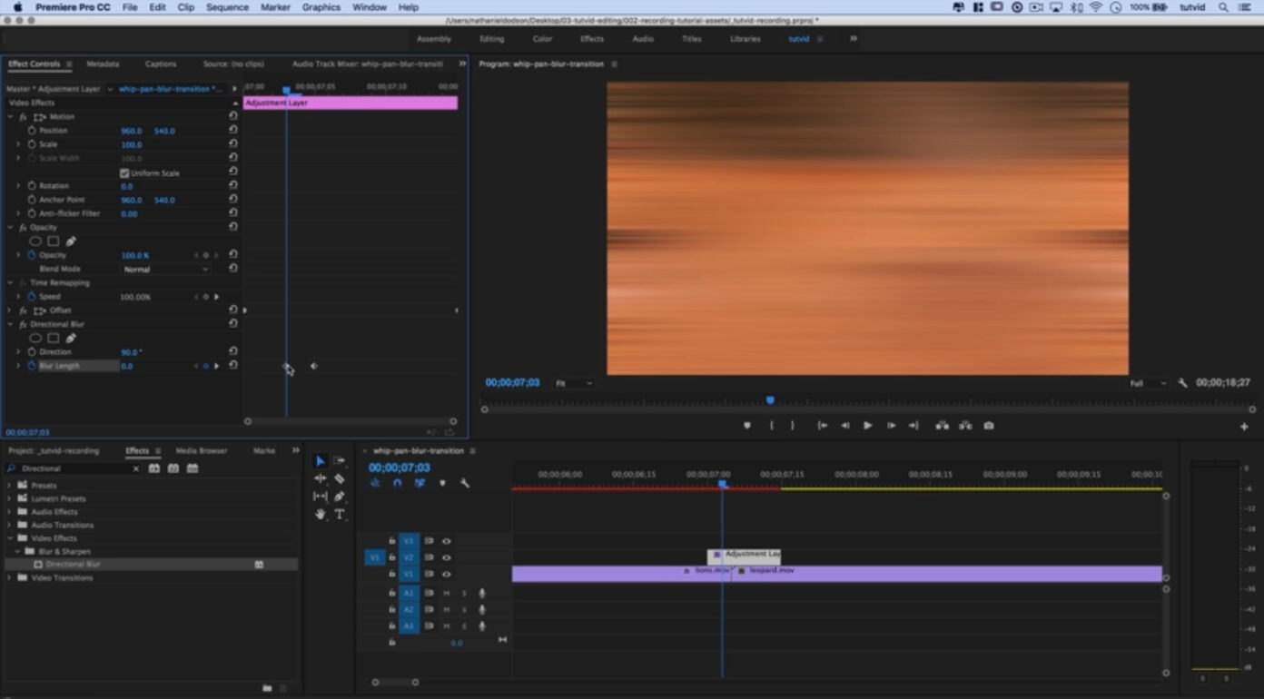The image size is (1264, 699).
Task: Reset the Directional Blur Direction parameter
Action: tap(233, 351)
